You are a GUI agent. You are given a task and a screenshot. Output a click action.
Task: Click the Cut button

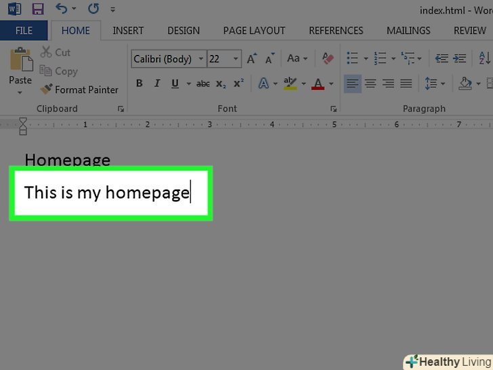[x=56, y=52]
